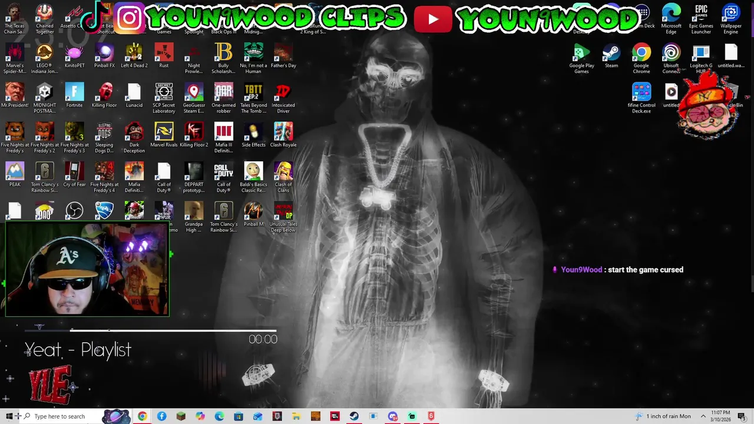Image resolution: width=754 pixels, height=424 pixels.
Task: Select Cry of Fear shortcut
Action: 74,175
